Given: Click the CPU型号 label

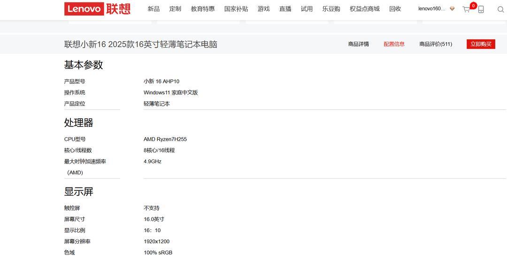Looking at the screenshot, I should pos(75,139).
